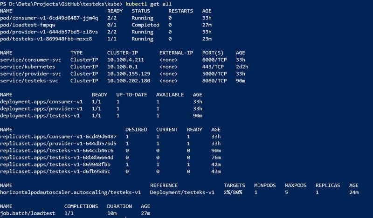The height and width of the screenshot is (218, 373).
Task: Click the 'kubectl get all' command text
Action: tap(148, 4)
